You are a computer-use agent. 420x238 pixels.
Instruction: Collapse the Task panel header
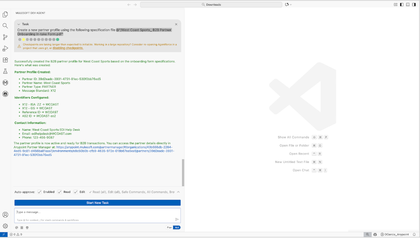19,24
